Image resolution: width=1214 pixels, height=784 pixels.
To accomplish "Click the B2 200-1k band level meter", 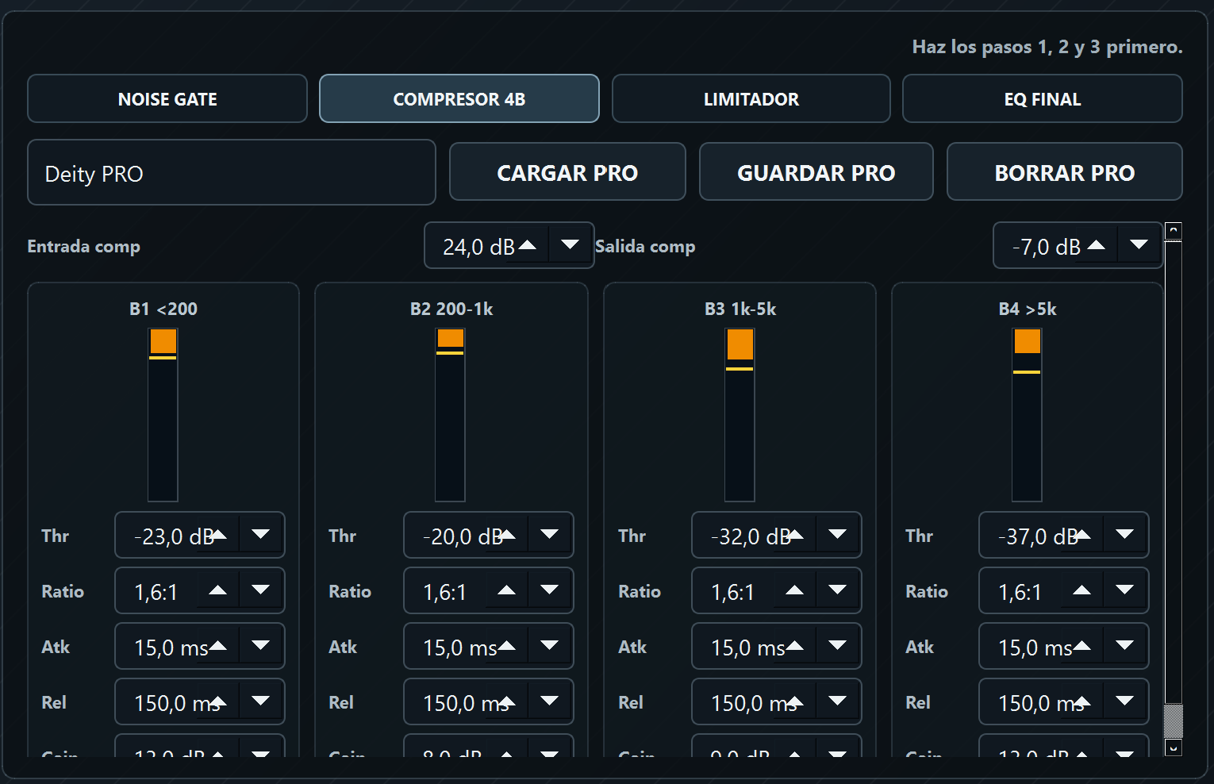I will click(x=450, y=415).
